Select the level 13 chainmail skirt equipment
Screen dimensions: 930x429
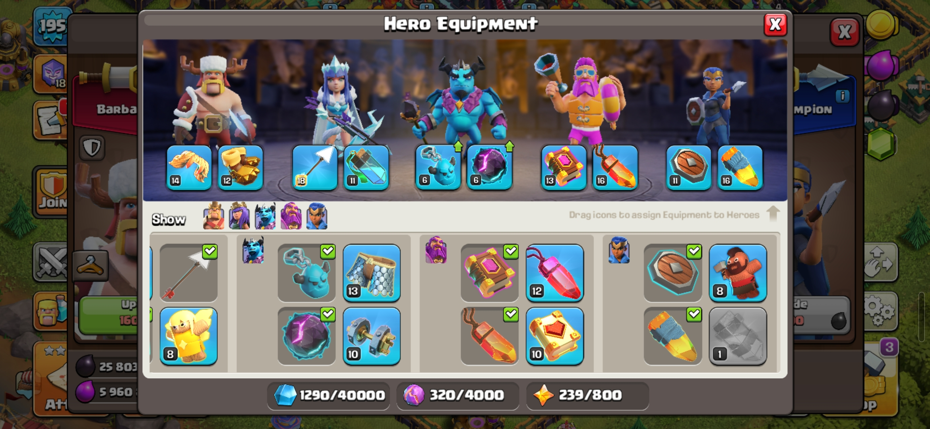372,273
